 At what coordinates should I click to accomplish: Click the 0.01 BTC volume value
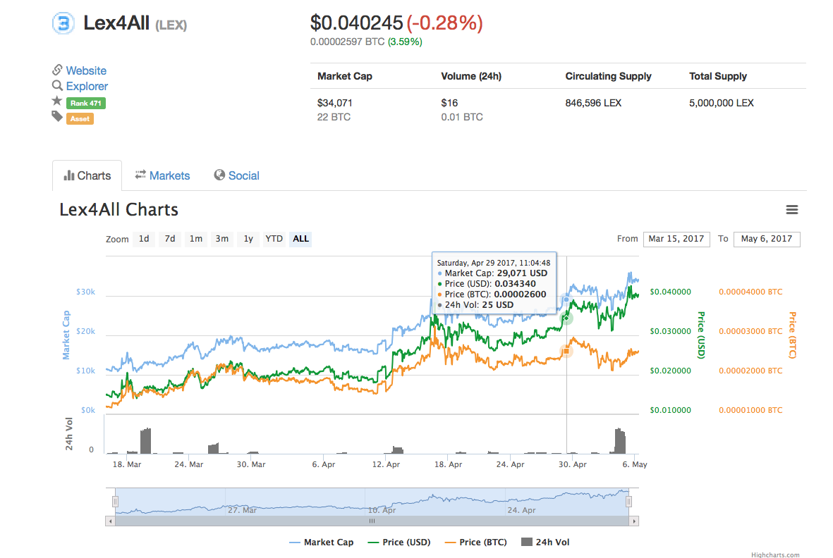click(462, 117)
